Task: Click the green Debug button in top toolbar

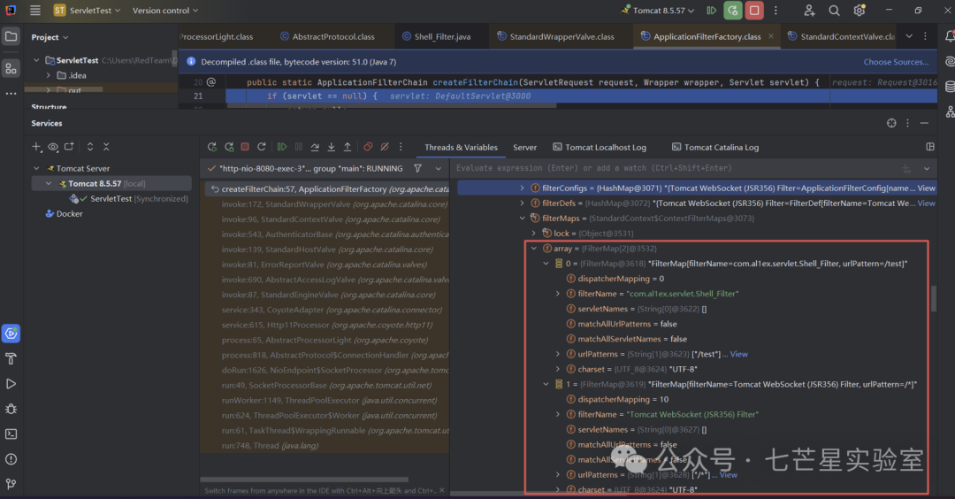Action: pos(733,11)
